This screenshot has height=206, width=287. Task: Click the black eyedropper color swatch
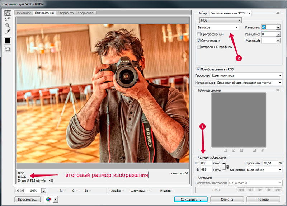(7, 41)
